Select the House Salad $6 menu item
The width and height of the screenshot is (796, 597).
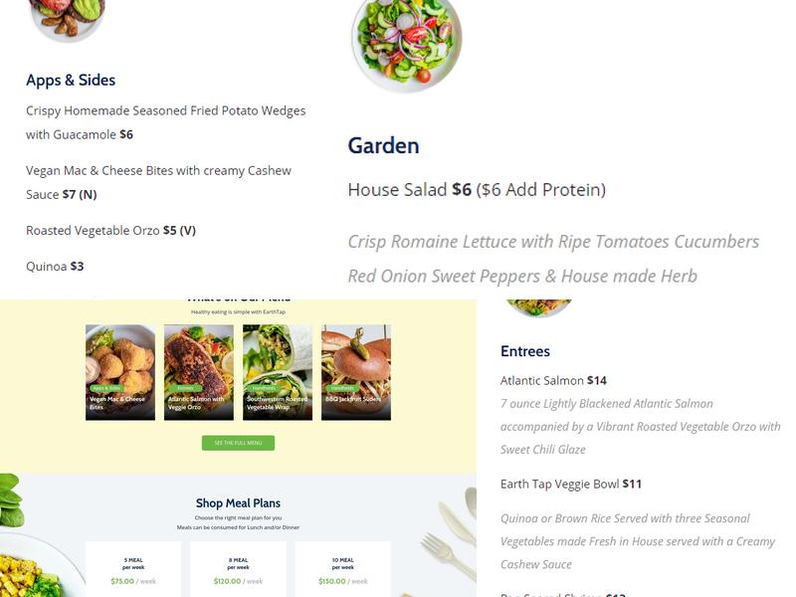pyautogui.click(x=409, y=189)
